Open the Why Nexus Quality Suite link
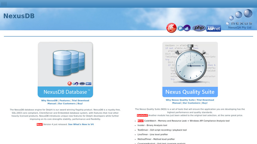Screen dimensions: 257x144 click(x=180, y=100)
